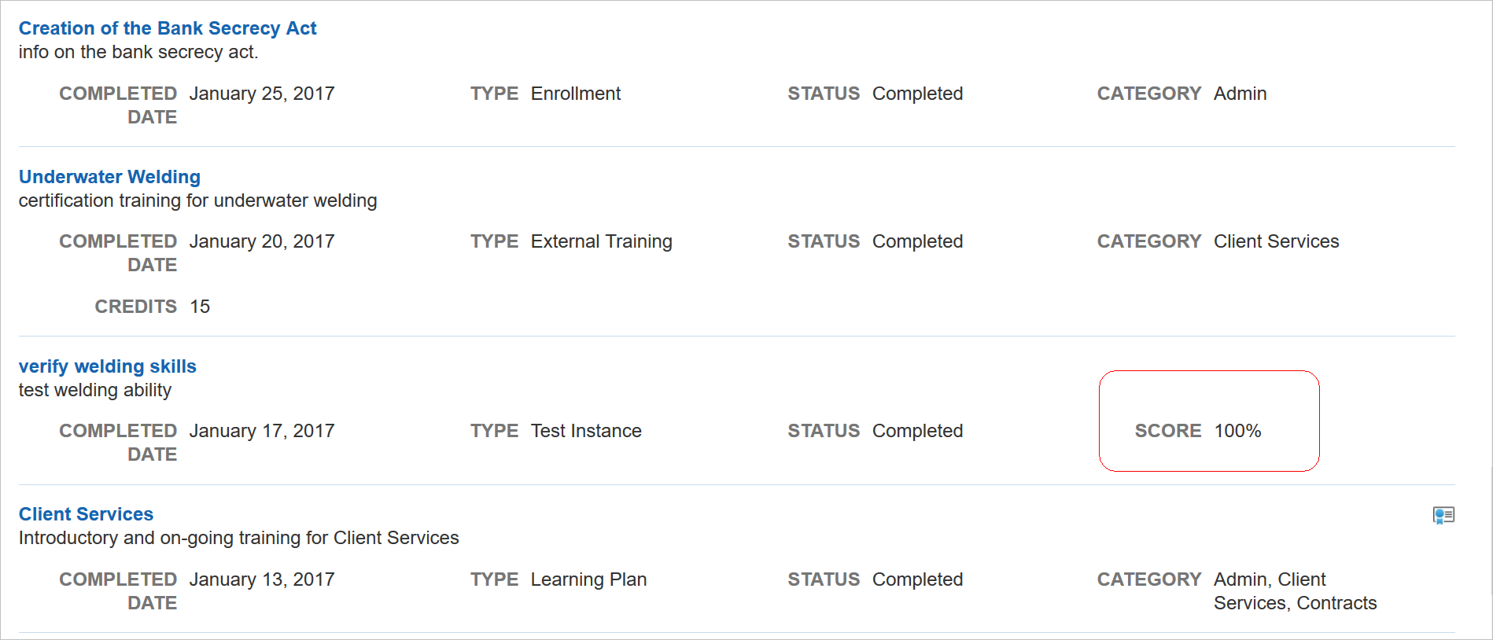This screenshot has width=1493, height=640.
Task: Click the 'Admin, Client Services, Contracts' category text
Action: click(x=1294, y=591)
